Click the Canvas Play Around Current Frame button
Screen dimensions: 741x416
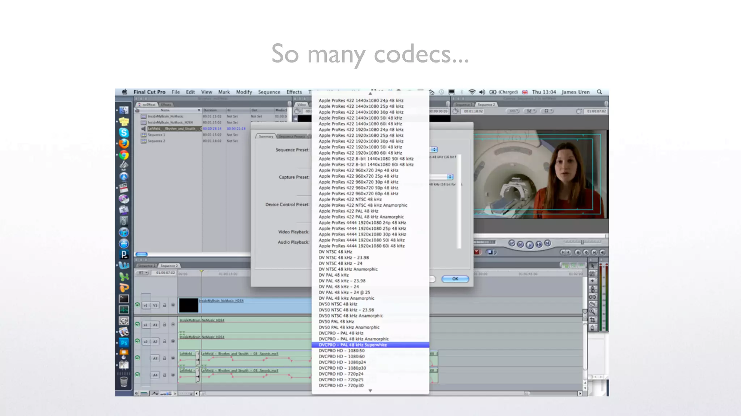539,244
